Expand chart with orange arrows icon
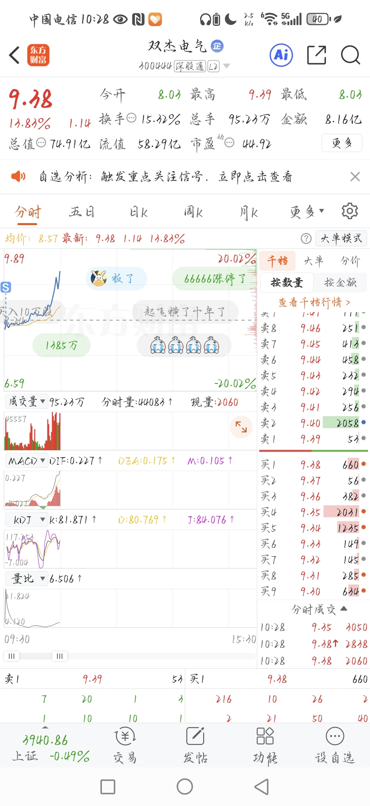 click(x=241, y=427)
